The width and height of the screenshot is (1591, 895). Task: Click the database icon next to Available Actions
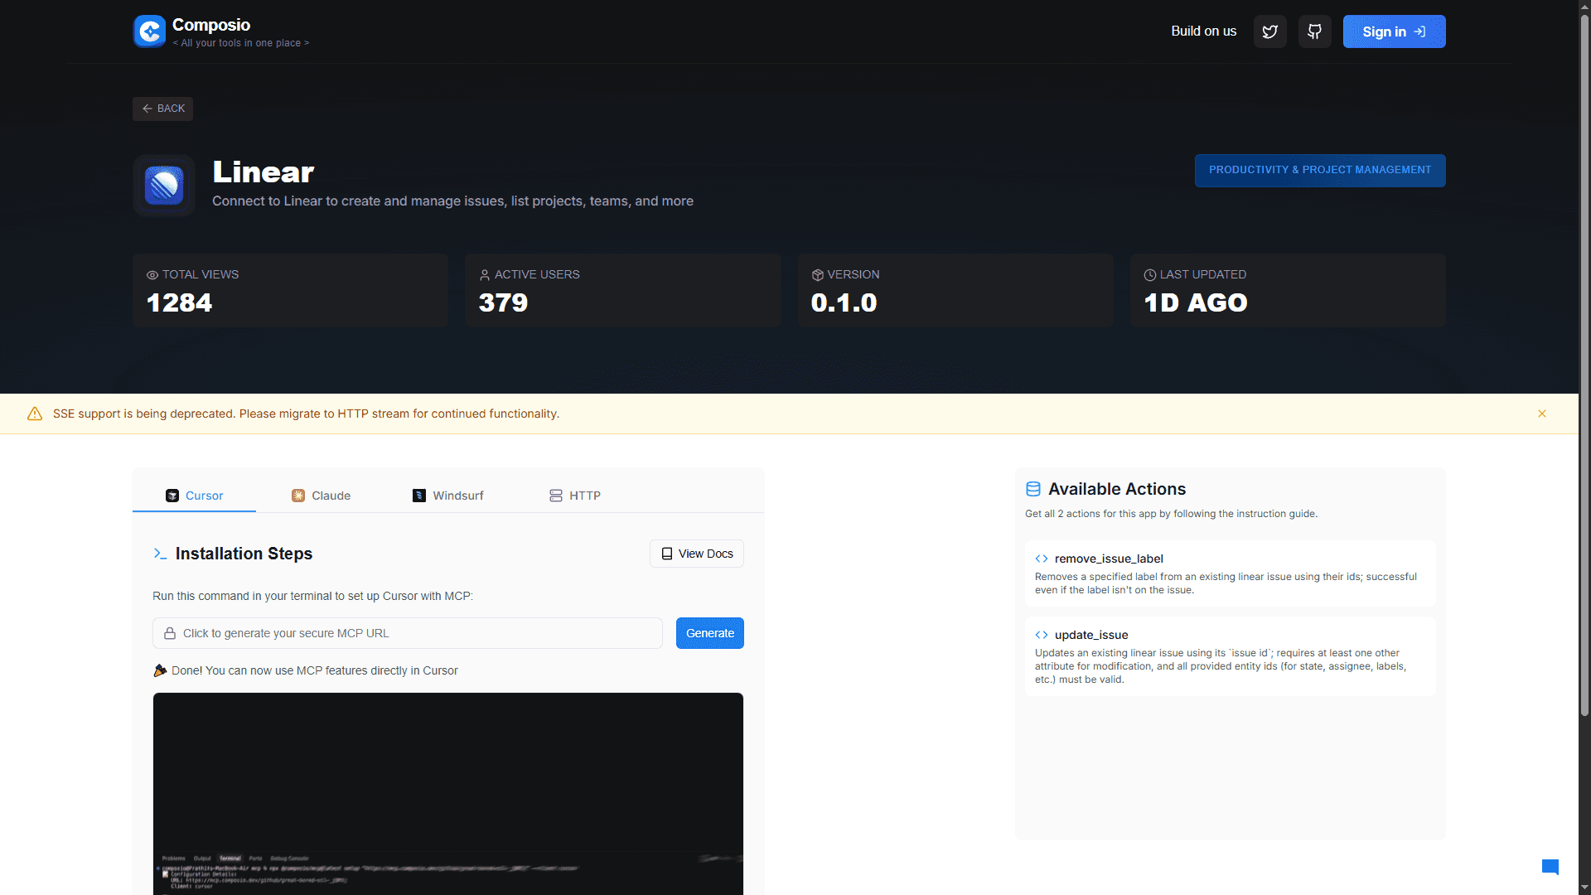(1033, 489)
